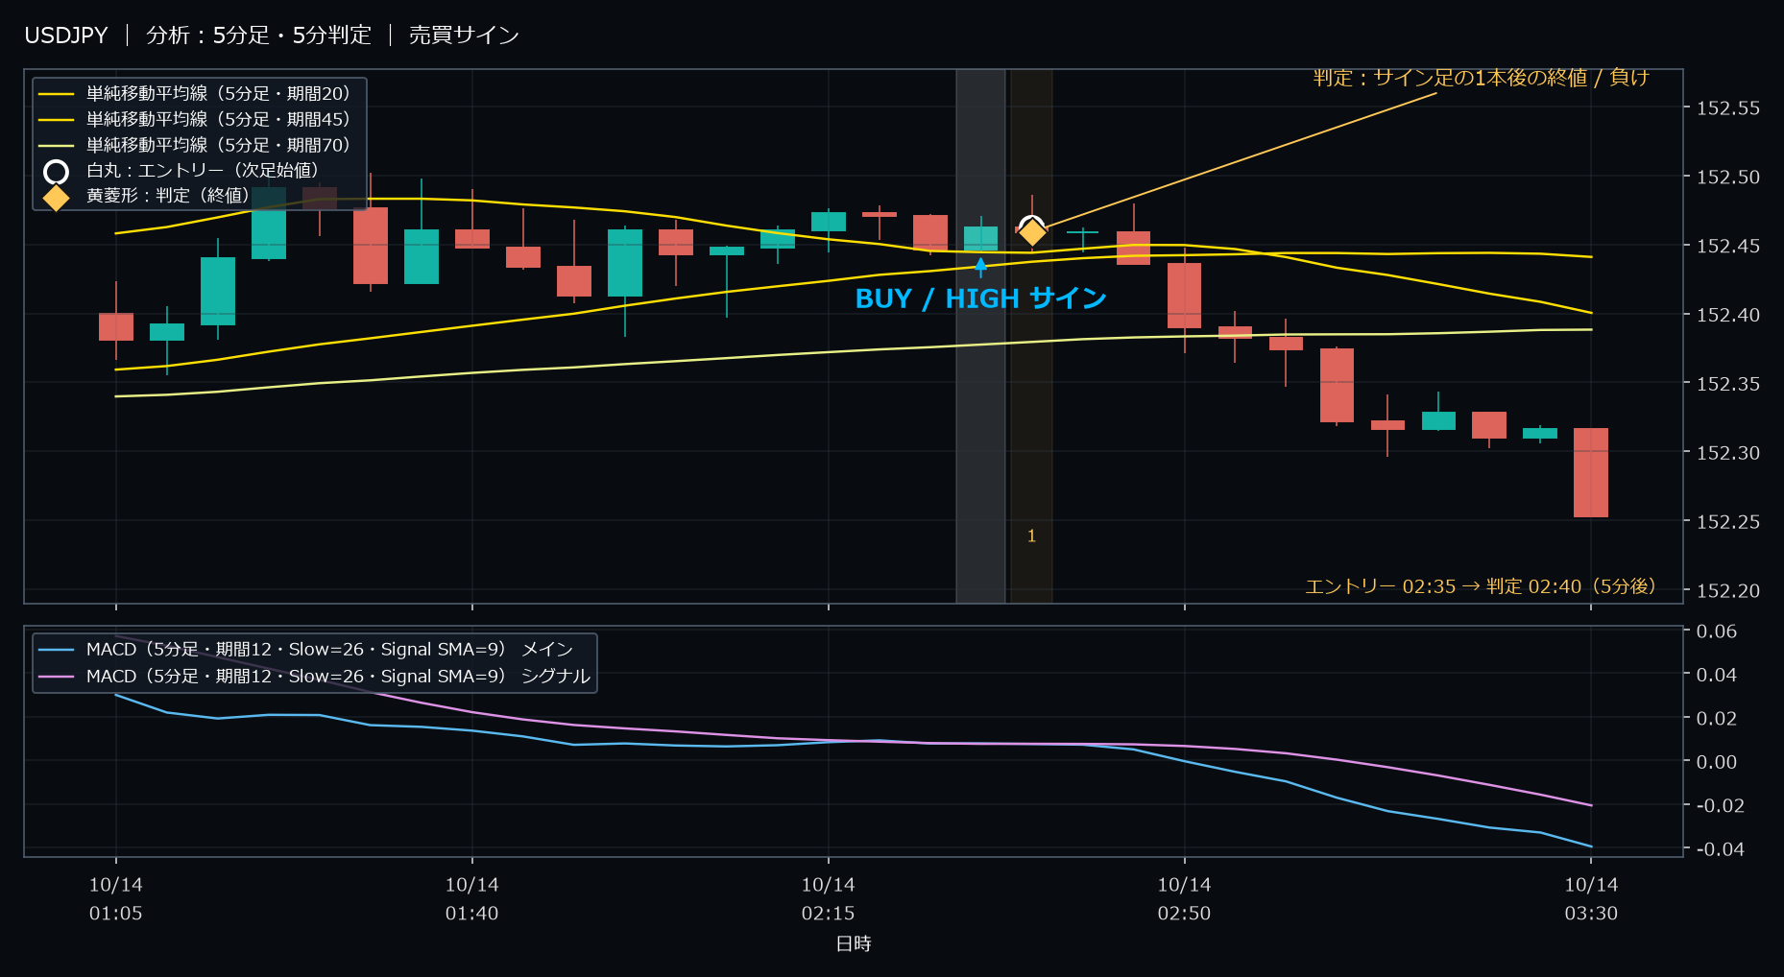
Task: Click the -0.04 MACD axis label
Action: tap(1720, 849)
